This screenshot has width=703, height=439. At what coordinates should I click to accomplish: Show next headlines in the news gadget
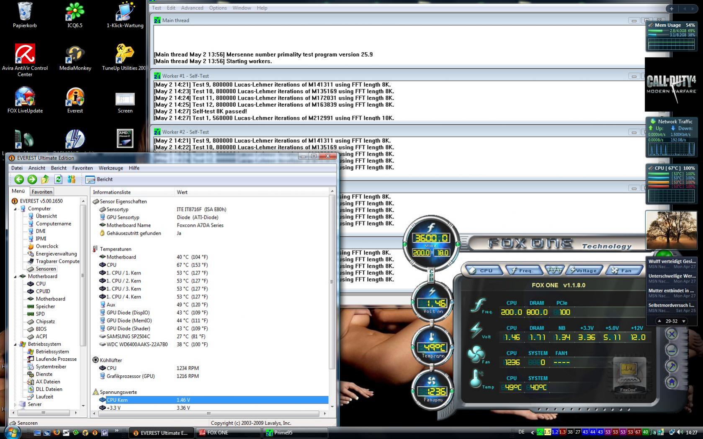pyautogui.click(x=684, y=321)
